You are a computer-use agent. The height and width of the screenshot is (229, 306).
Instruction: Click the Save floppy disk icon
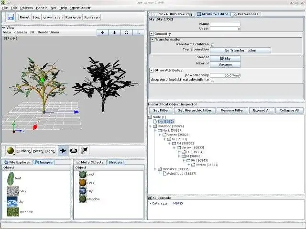(11, 17)
